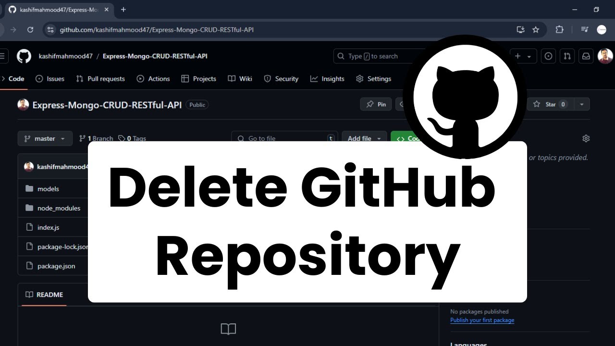Edit About details with the gear icon
Viewport: 615px width, 346px height.
click(x=586, y=138)
